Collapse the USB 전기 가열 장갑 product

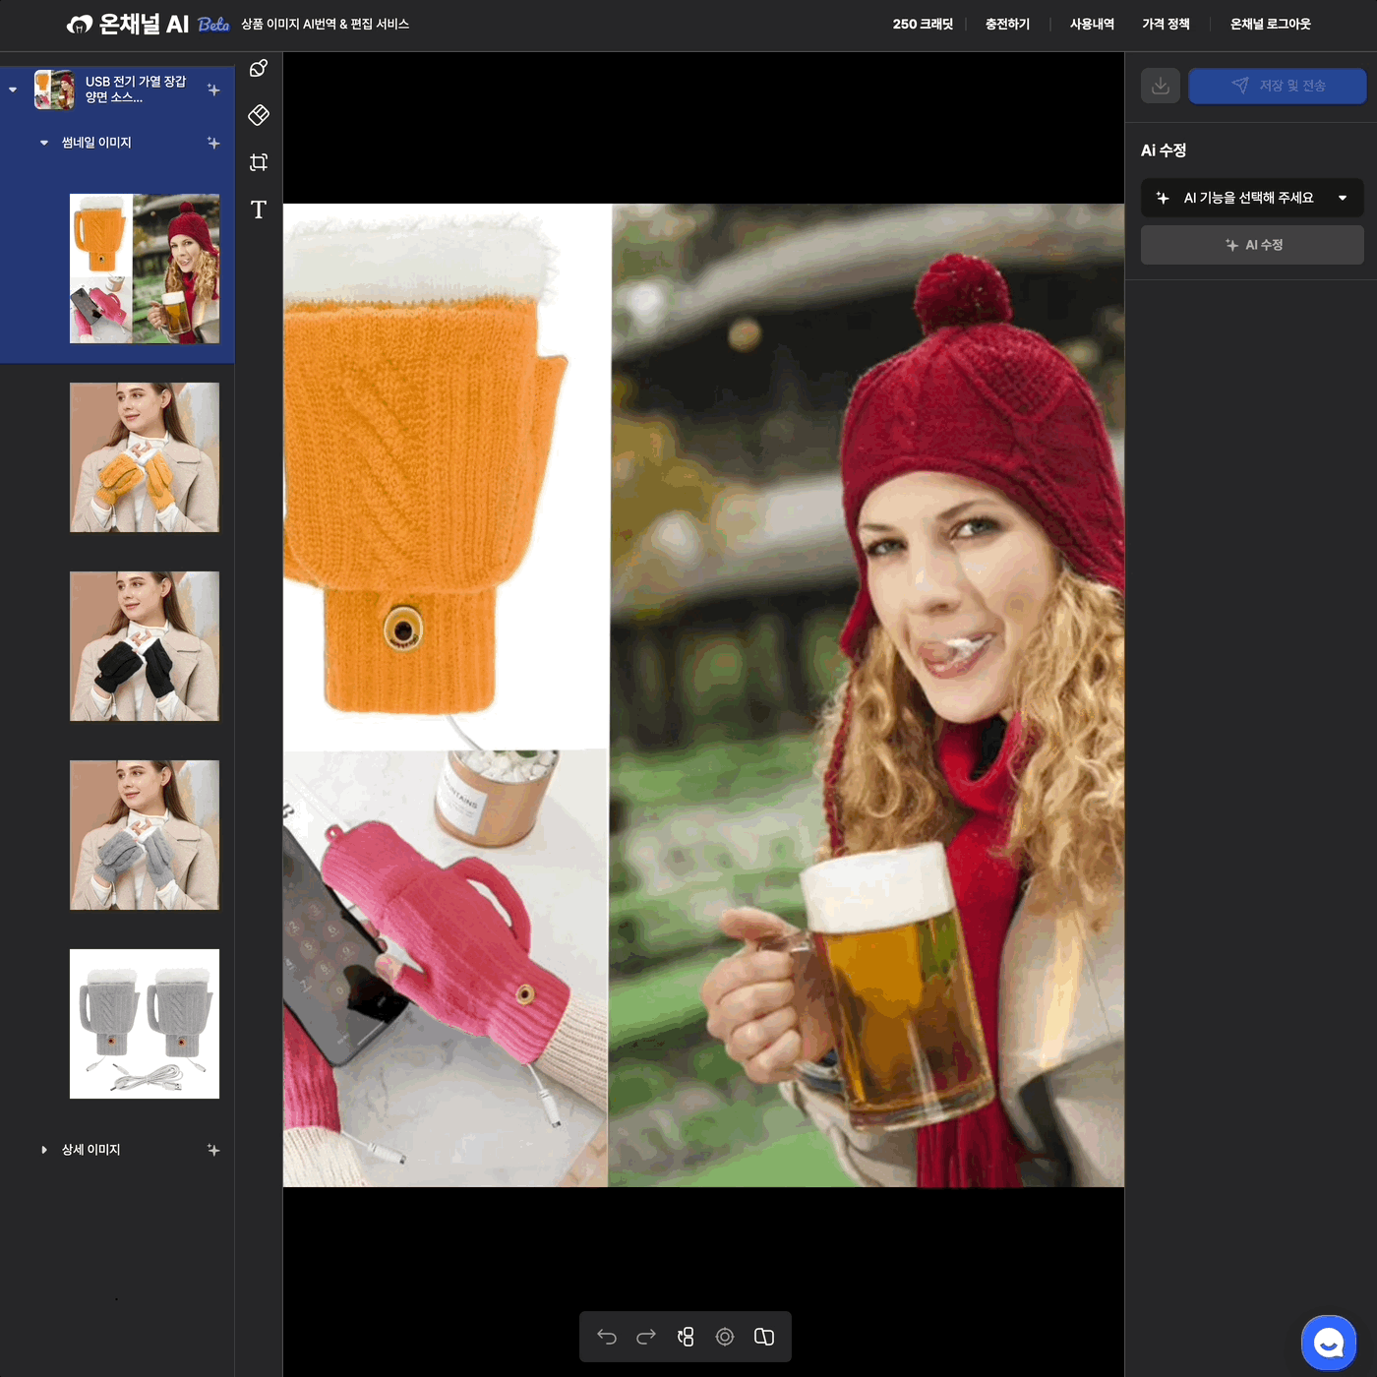13,90
